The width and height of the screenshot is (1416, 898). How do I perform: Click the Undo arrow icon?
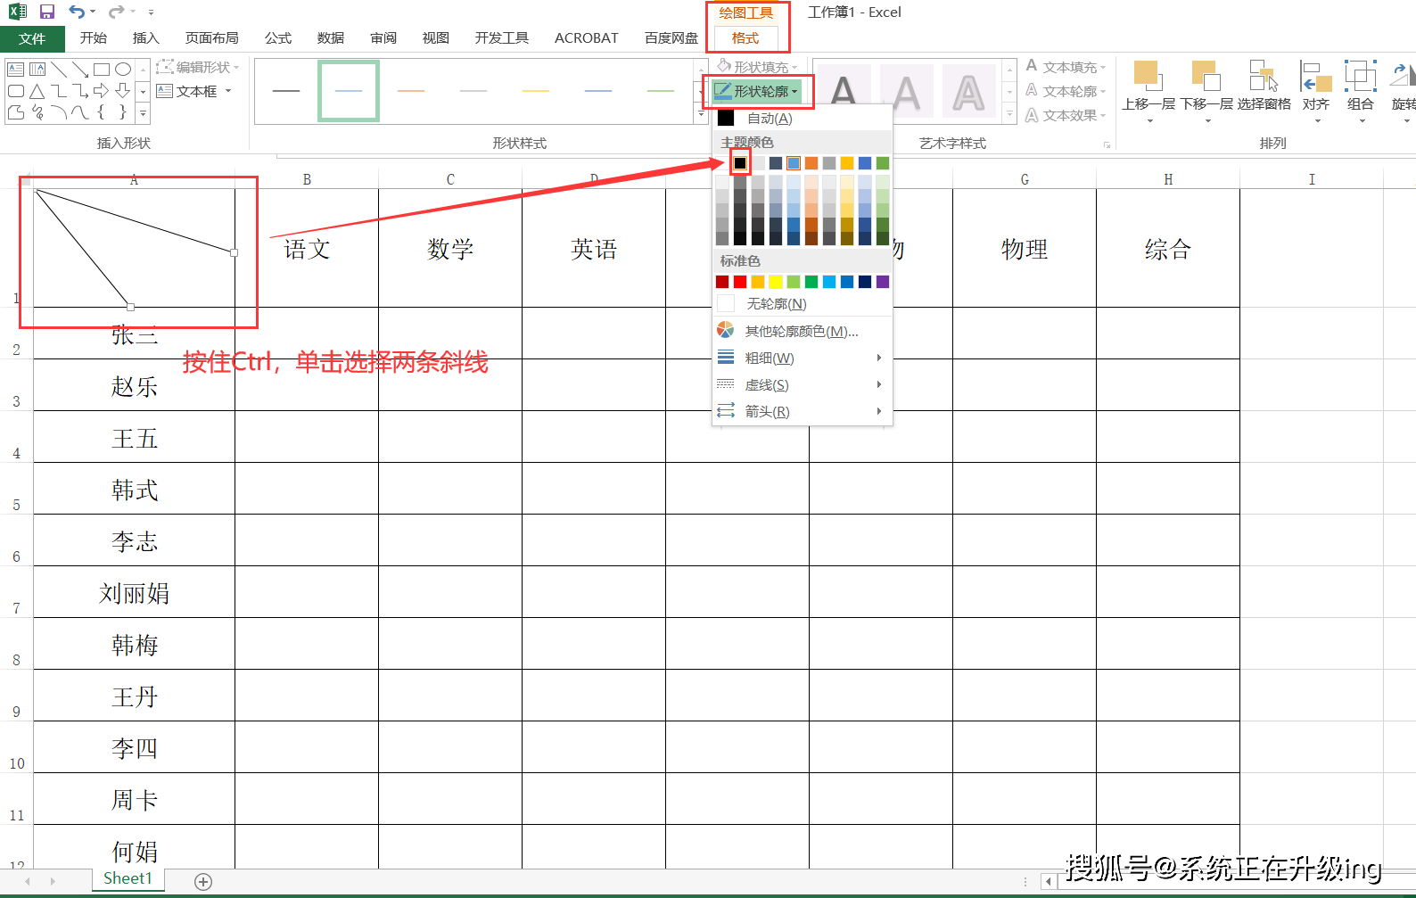click(77, 12)
